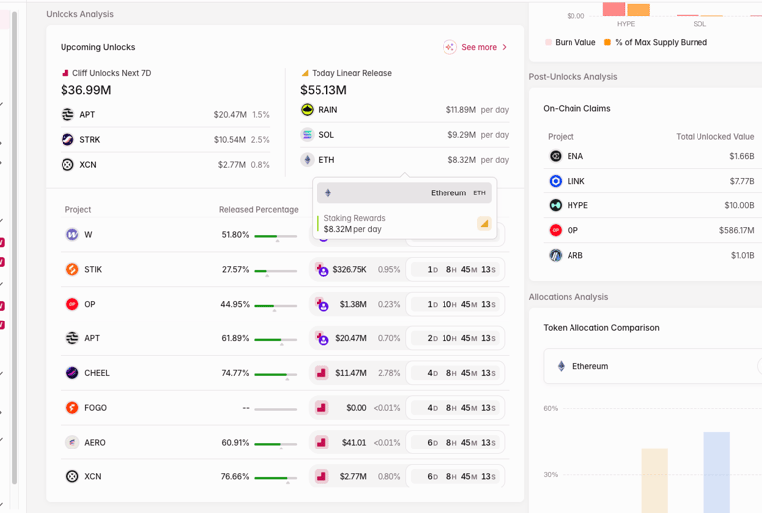
Task: Click the STRK token icon
Action: pos(67,140)
